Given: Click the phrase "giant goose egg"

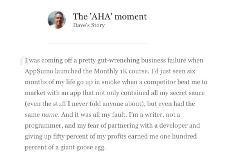Looking at the screenshot, I should pyautogui.click(x=82, y=147).
